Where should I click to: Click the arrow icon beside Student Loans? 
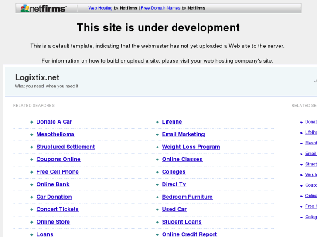tap(157, 222)
